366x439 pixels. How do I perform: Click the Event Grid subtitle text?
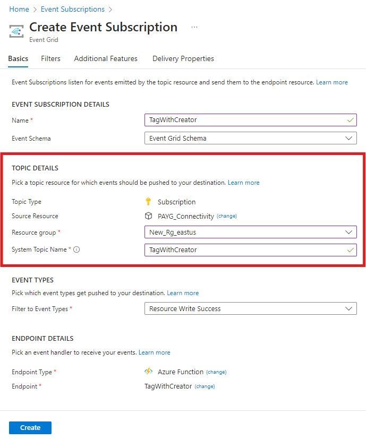44,40
